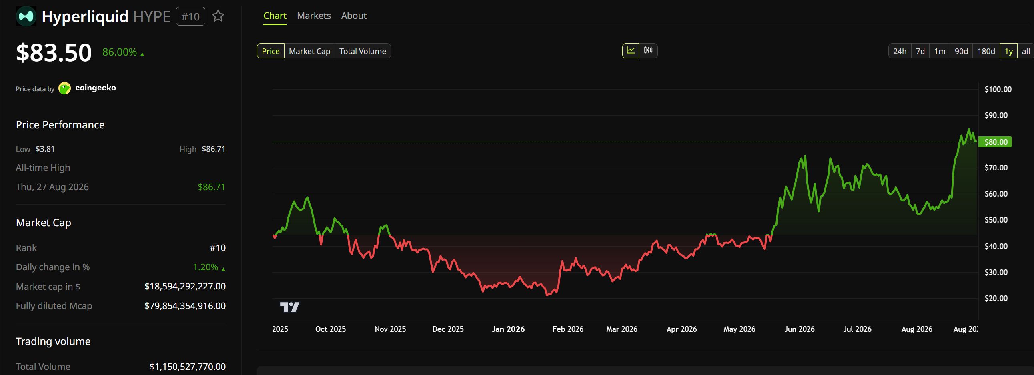Set chart range to 180d
The height and width of the screenshot is (375, 1034).
(986, 51)
